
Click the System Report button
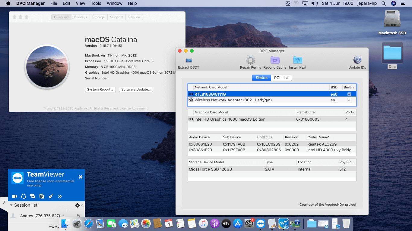pyautogui.click(x=100, y=89)
